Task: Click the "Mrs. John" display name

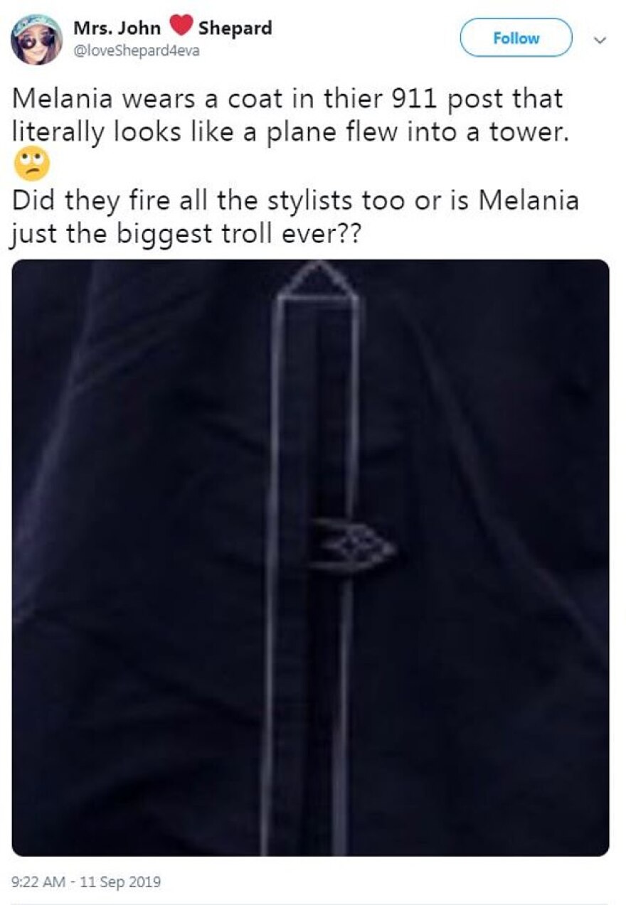Action: pos(117,28)
